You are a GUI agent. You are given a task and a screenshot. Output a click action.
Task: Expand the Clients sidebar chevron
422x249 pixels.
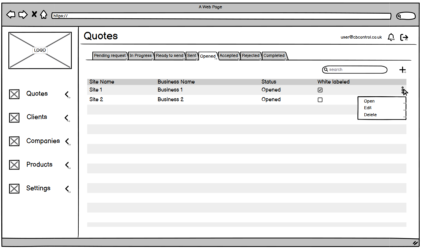[67, 118]
